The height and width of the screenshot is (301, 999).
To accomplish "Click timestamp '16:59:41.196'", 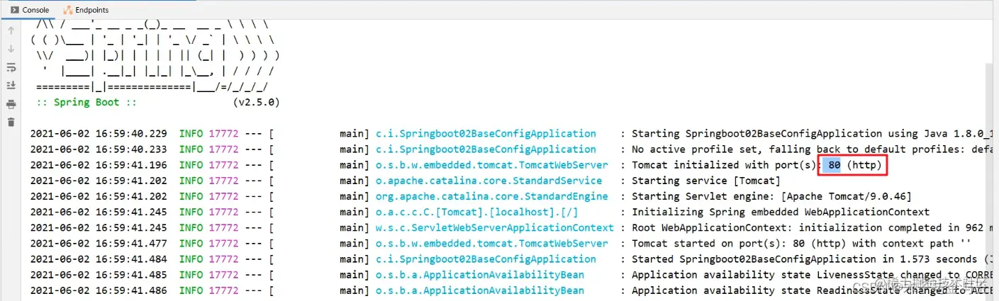I will pyautogui.click(x=132, y=165).
